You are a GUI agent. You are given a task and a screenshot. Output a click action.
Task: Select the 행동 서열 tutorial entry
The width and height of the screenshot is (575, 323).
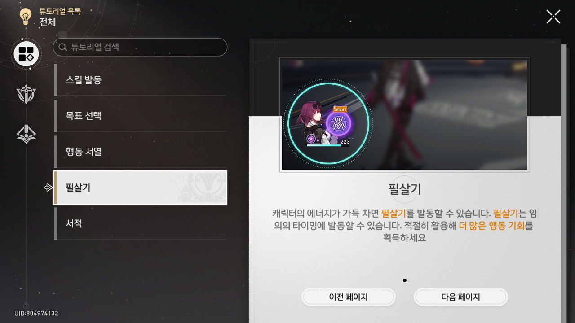(140, 152)
